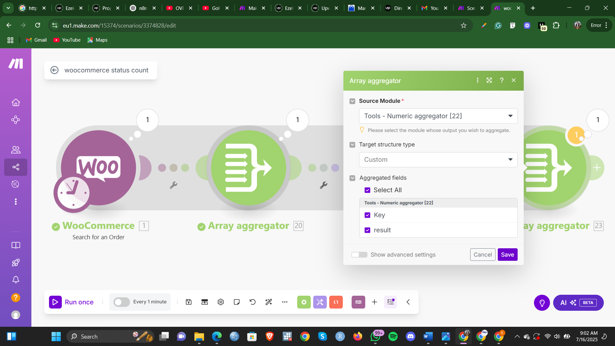The height and width of the screenshot is (346, 615).
Task: Enable Show advanced settings toggle
Action: [x=359, y=255]
